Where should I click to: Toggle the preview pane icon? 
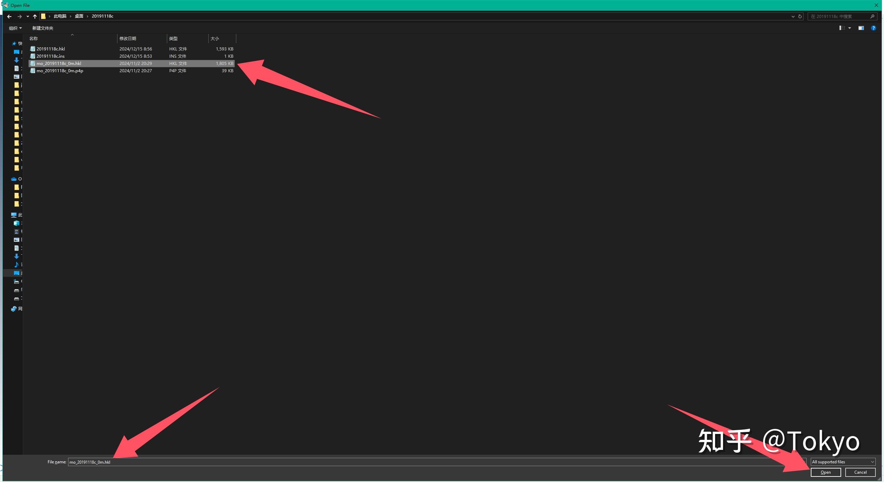tap(861, 28)
